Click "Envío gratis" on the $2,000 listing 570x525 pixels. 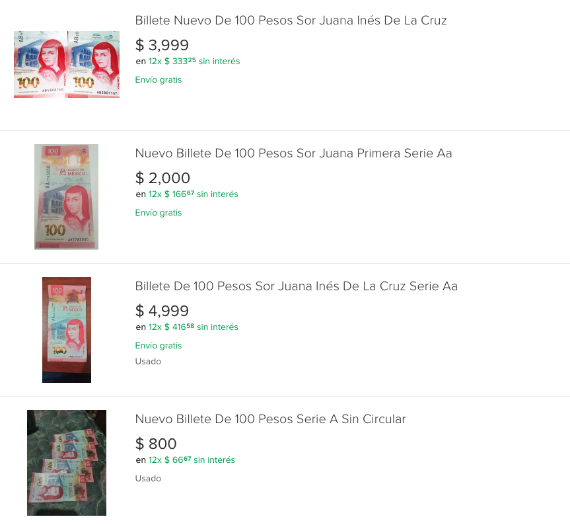coord(159,213)
